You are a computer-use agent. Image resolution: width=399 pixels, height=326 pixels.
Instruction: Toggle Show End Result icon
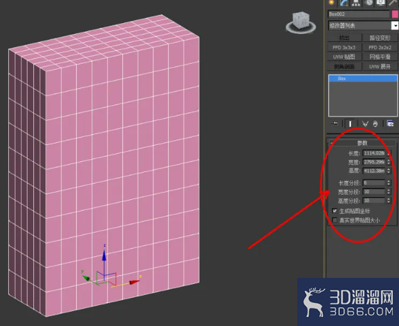[350, 124]
